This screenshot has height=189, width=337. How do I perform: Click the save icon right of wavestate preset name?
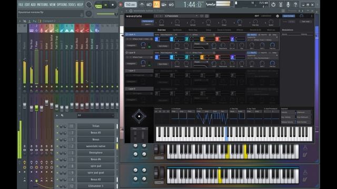[206, 16]
